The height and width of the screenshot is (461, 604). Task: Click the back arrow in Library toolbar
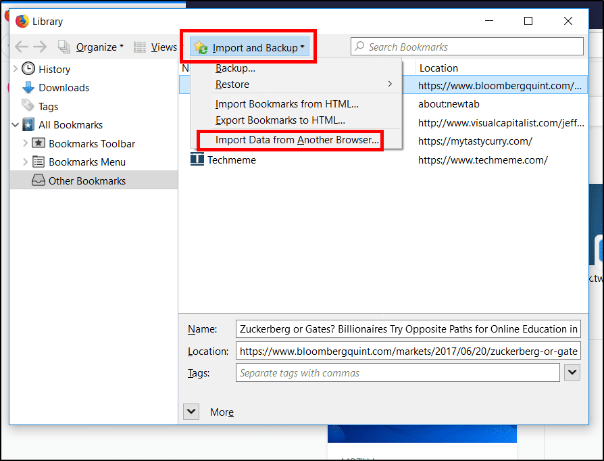[x=22, y=47]
